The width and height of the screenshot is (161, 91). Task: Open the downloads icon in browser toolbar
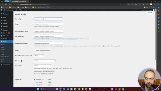tap(143, 4)
